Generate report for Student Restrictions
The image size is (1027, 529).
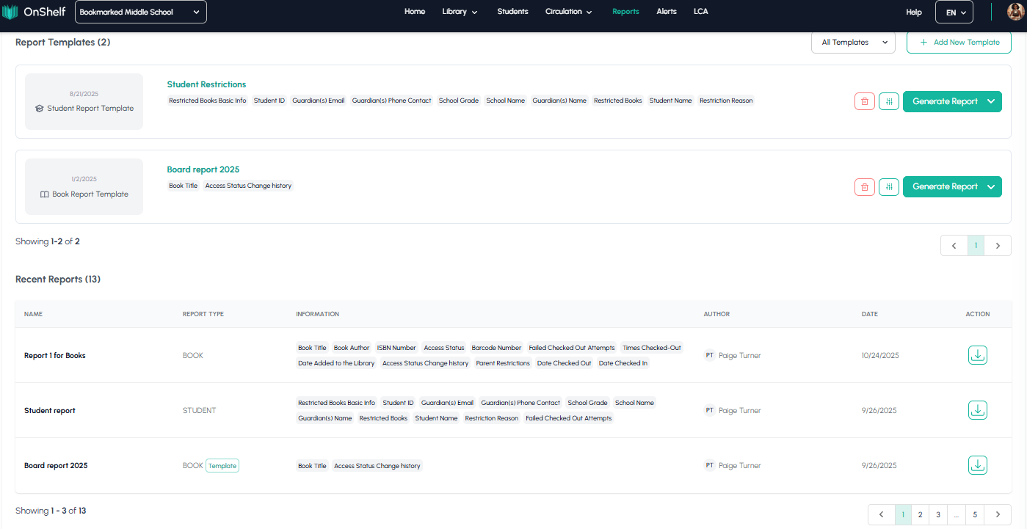[x=944, y=101]
